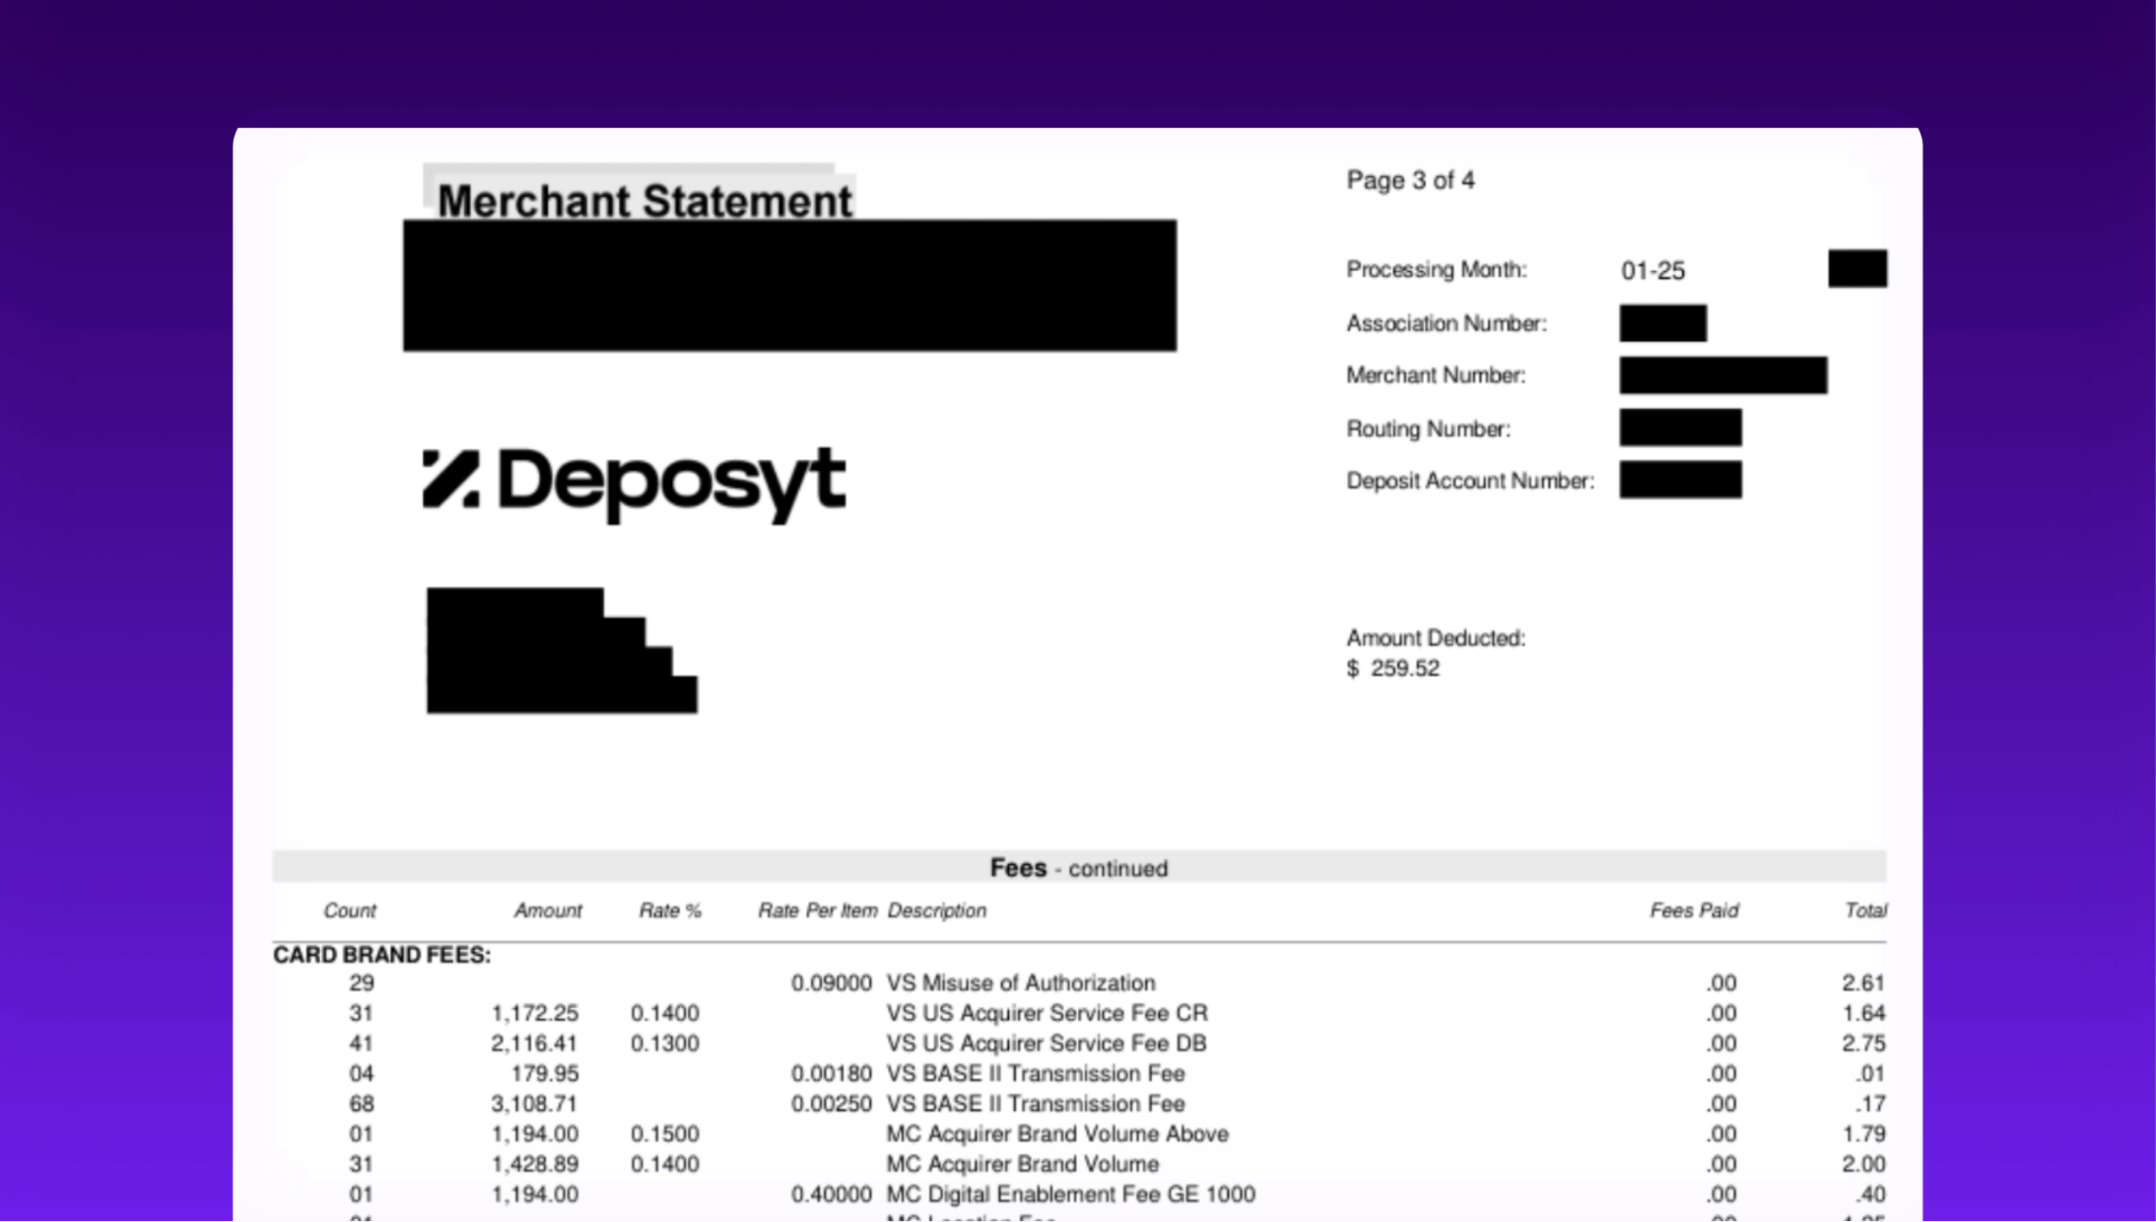Select "MC Digital Enablement Fee GE 1000" description

click(x=1070, y=1194)
